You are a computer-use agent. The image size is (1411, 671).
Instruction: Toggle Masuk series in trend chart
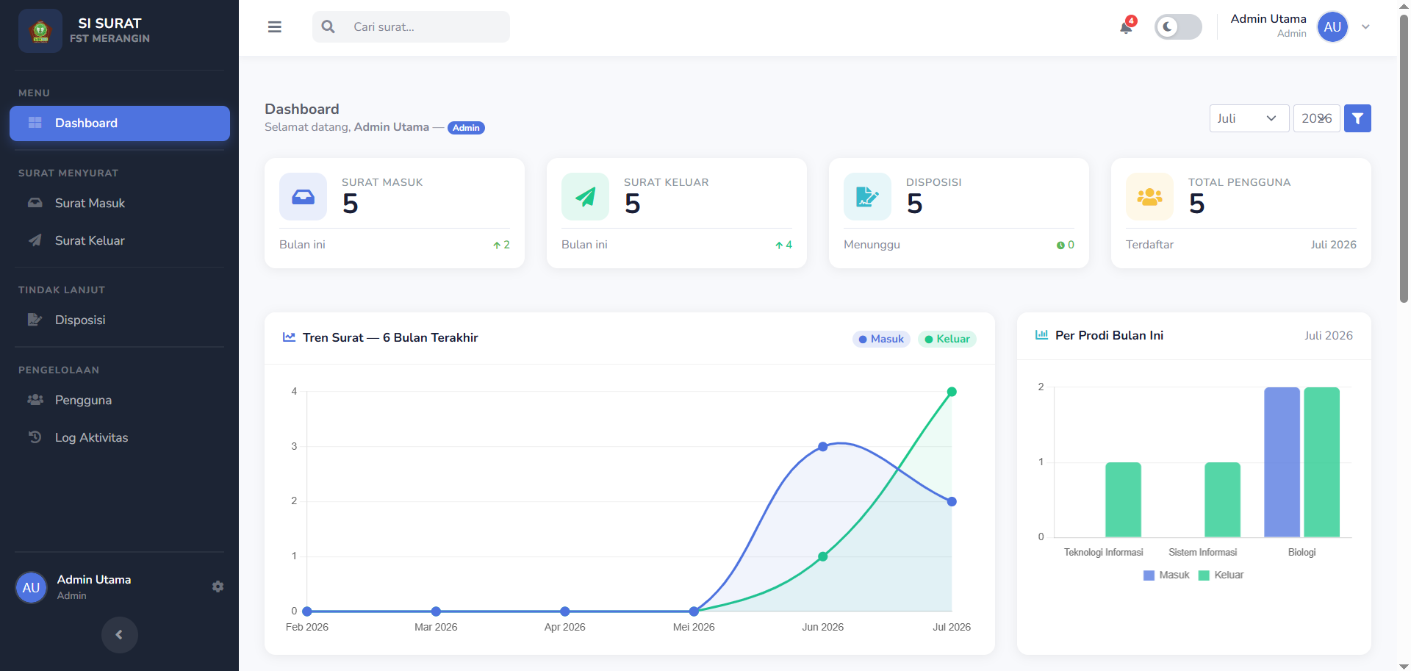pyautogui.click(x=881, y=339)
